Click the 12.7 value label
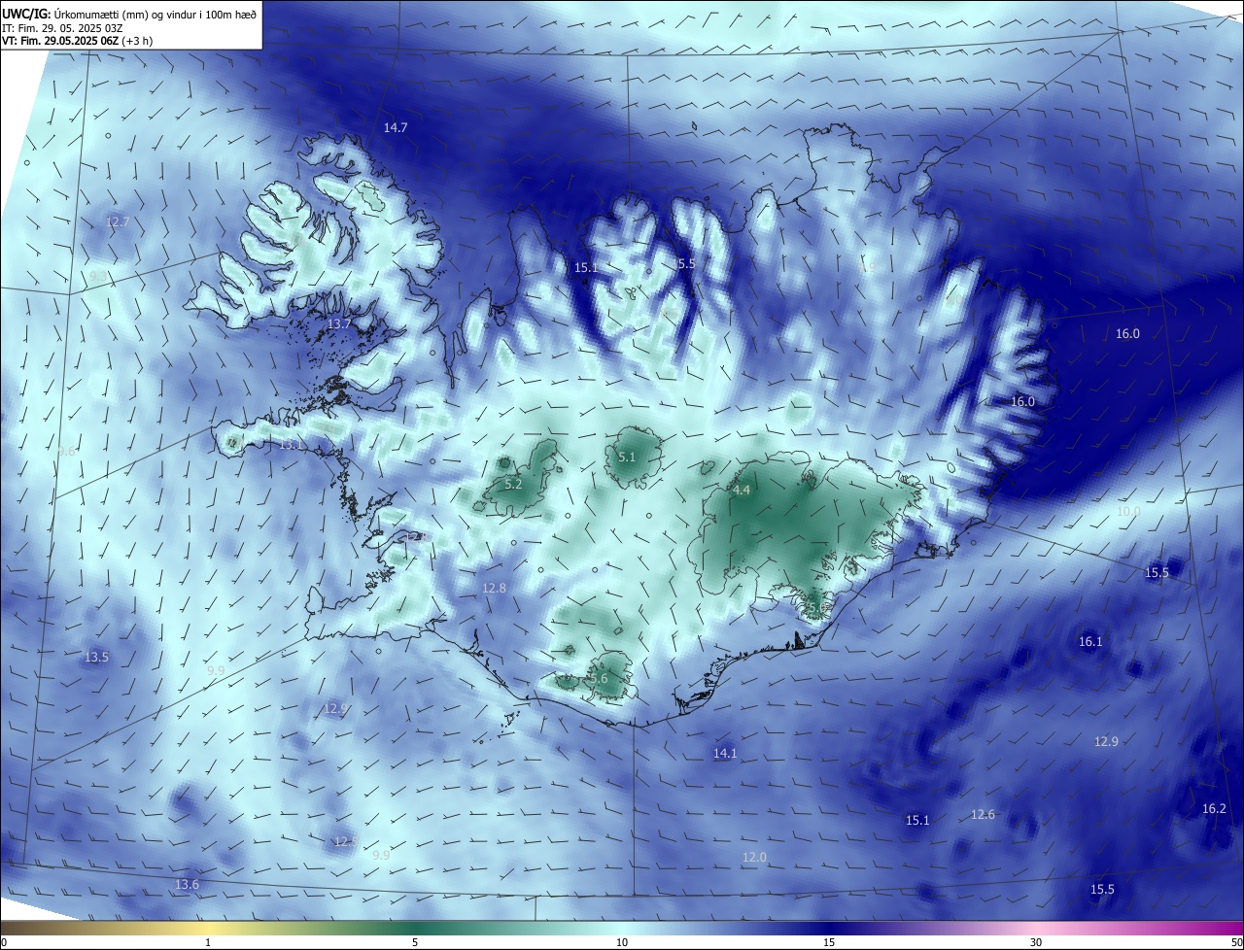1244x950 pixels. click(x=118, y=221)
